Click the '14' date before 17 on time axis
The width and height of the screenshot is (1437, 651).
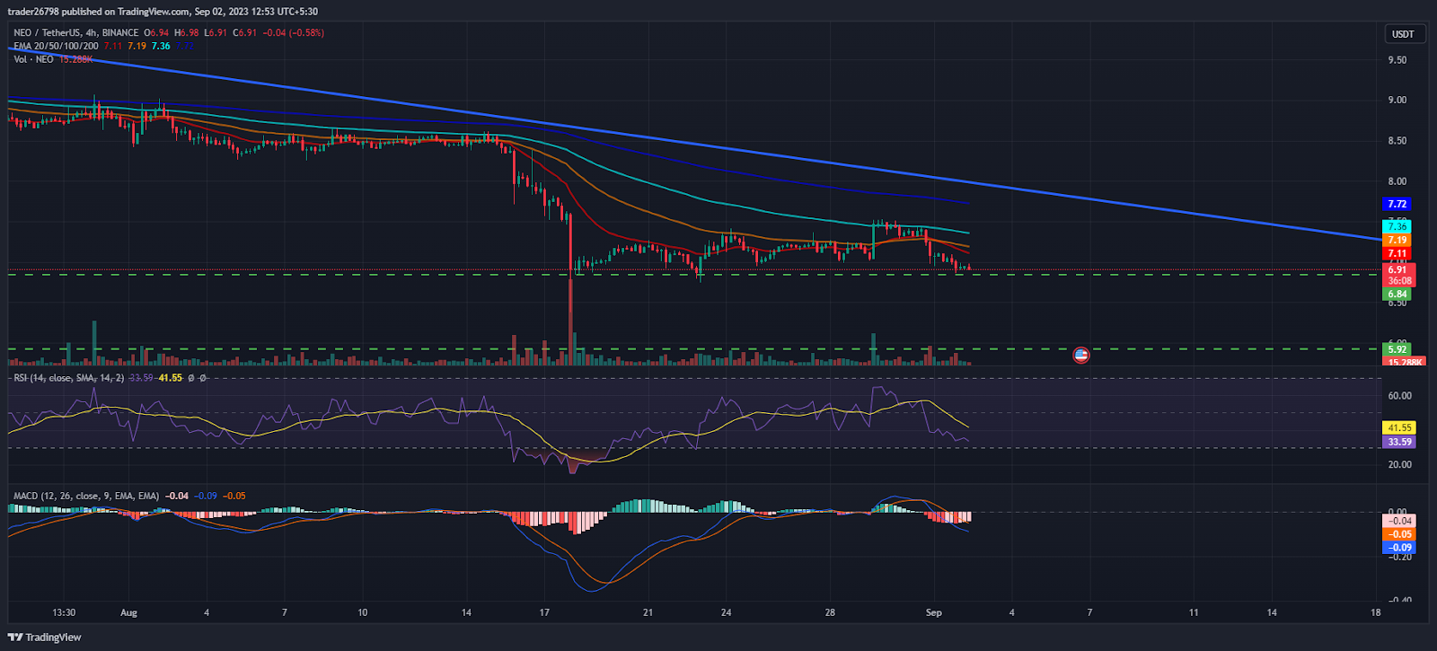[466, 612]
